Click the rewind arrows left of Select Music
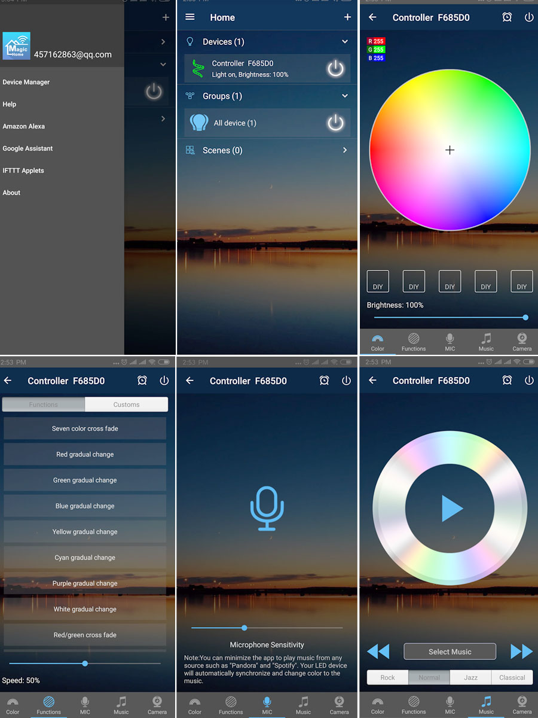Image resolution: width=538 pixels, height=718 pixels. (x=378, y=652)
